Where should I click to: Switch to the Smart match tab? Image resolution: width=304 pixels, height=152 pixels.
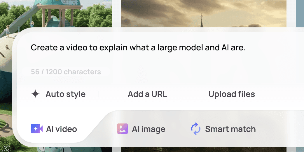[223, 129]
